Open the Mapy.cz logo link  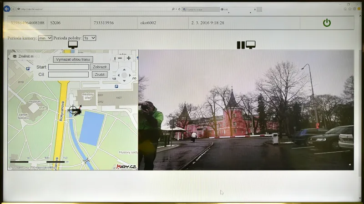tap(126, 166)
